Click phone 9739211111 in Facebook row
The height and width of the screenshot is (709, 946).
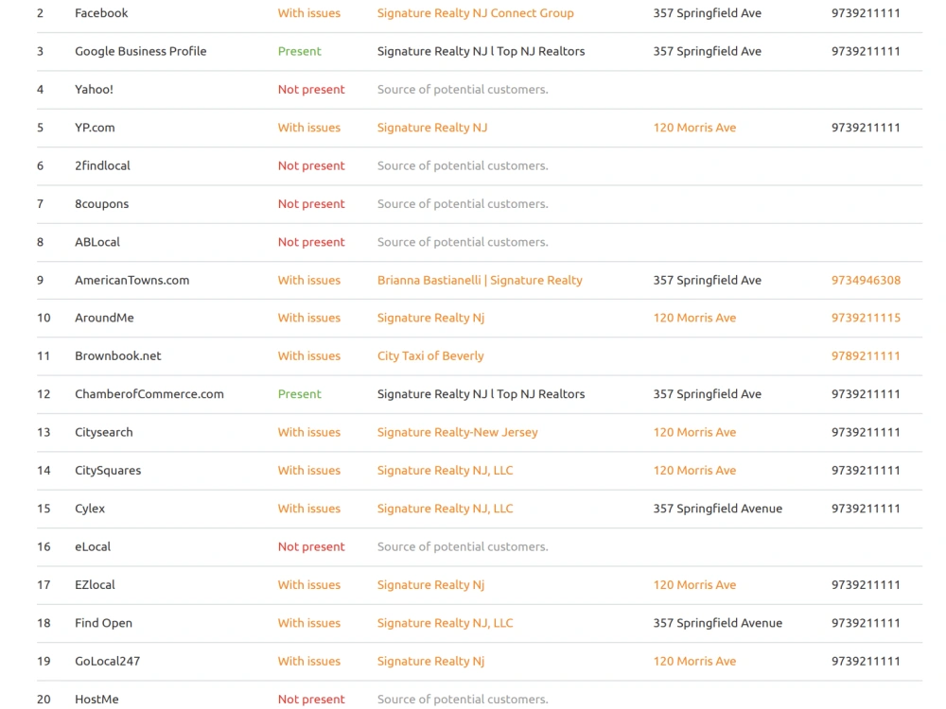pos(866,12)
